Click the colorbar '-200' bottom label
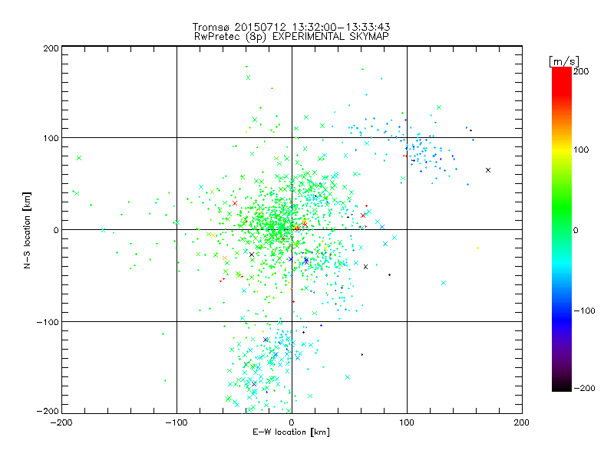 [x=584, y=388]
